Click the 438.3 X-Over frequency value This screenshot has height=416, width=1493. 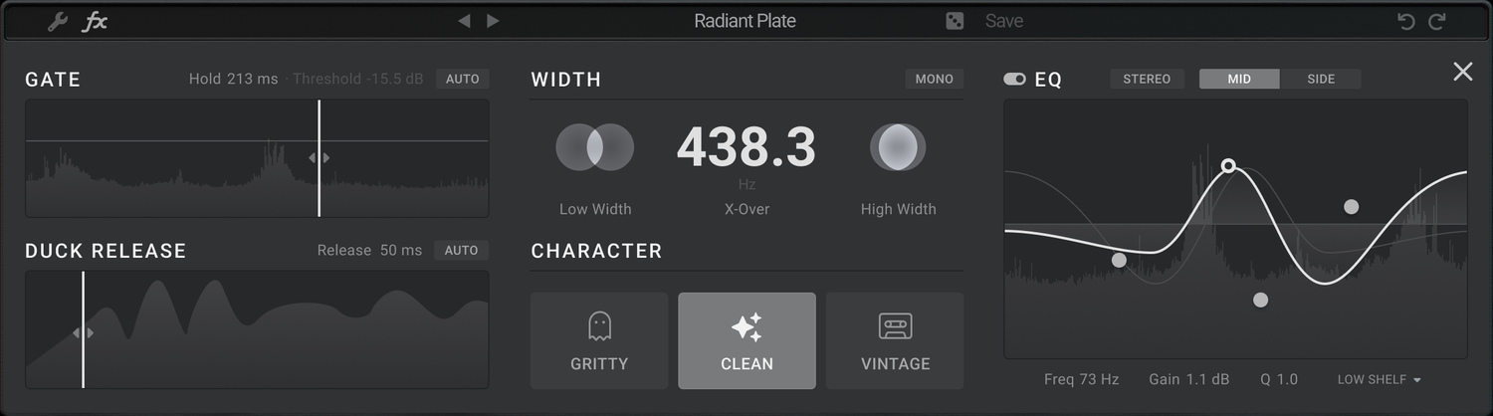(x=746, y=148)
